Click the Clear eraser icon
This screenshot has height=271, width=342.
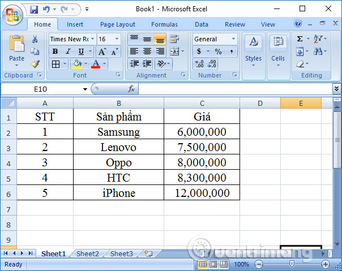(300, 64)
